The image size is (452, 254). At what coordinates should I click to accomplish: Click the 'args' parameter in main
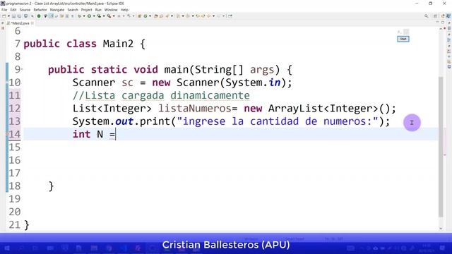tap(262, 70)
